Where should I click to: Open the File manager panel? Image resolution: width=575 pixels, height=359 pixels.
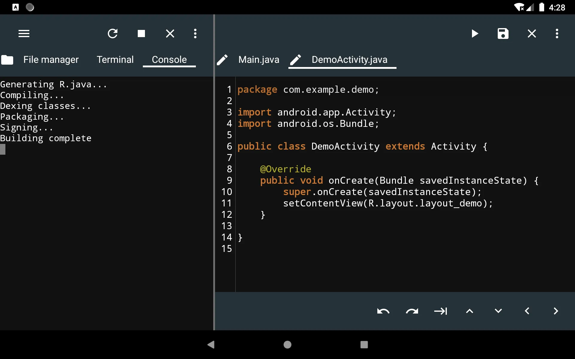point(50,60)
